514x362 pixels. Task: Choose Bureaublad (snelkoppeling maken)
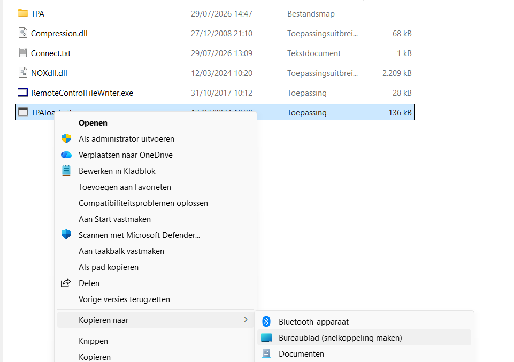pyautogui.click(x=364, y=338)
